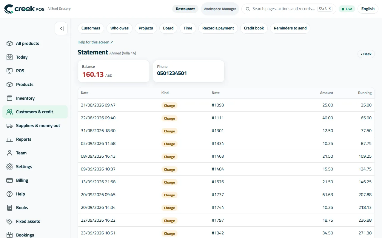Click the Balance 160.13 AED card
This screenshot has height=238, width=382.
114,71
